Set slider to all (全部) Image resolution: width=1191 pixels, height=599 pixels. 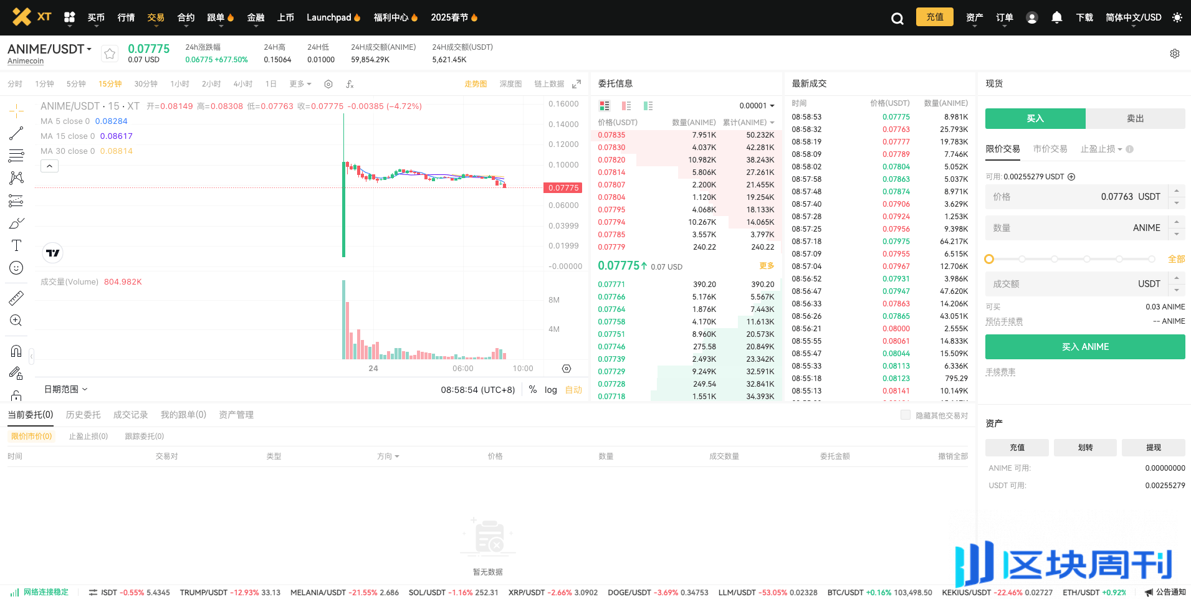[x=1176, y=259]
